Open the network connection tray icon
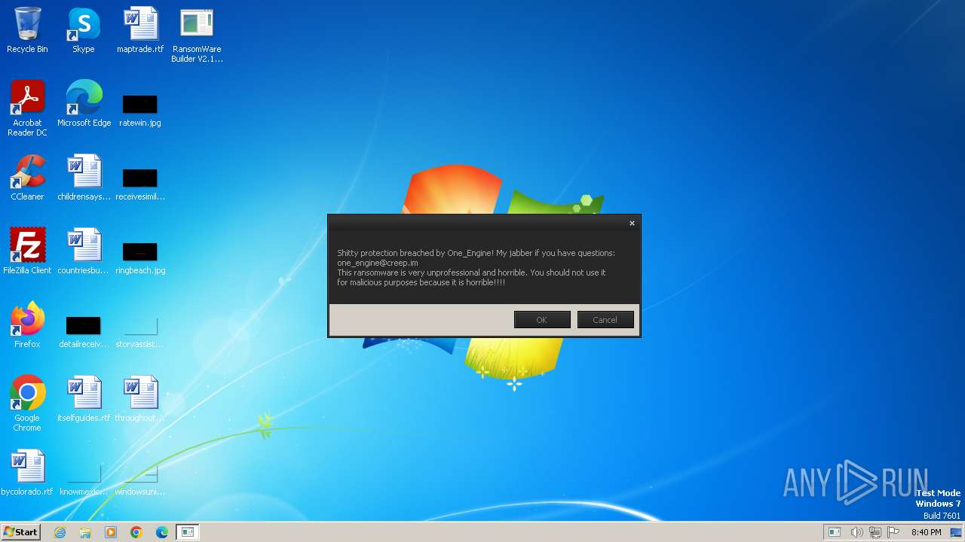This screenshot has width=965, height=542. click(x=875, y=532)
